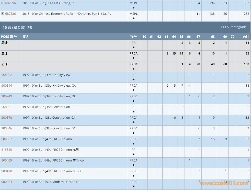Open PCGS number 900464 Modern Harbor
The image size is (251, 190).
click(x=7, y=182)
